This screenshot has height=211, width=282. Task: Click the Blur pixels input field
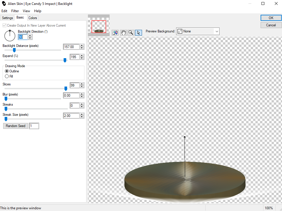tap(71, 96)
